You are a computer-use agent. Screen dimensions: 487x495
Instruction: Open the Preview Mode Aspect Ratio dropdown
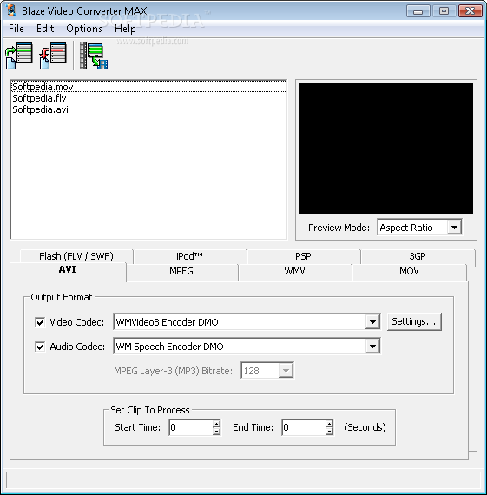pyautogui.click(x=419, y=228)
